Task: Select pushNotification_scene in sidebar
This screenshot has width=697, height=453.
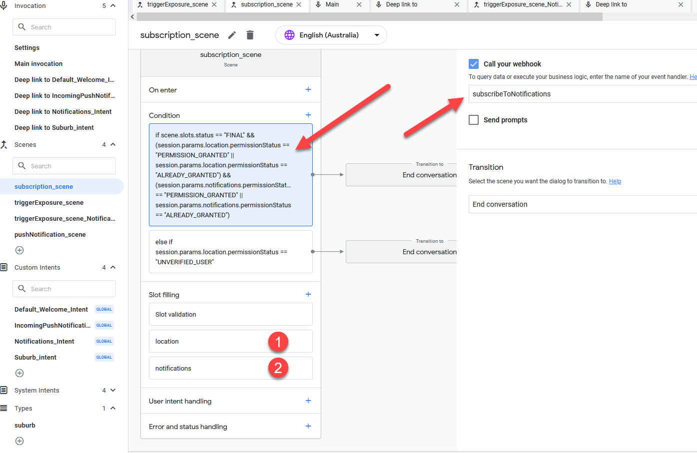Action: pos(50,234)
